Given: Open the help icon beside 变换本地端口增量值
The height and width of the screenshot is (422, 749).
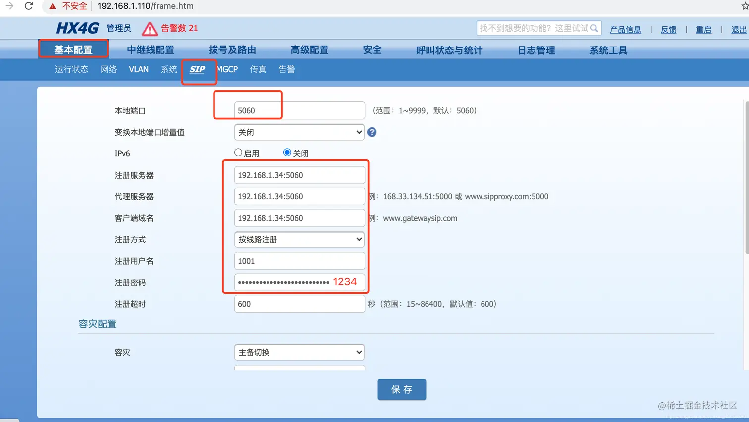Looking at the screenshot, I should click(x=372, y=132).
